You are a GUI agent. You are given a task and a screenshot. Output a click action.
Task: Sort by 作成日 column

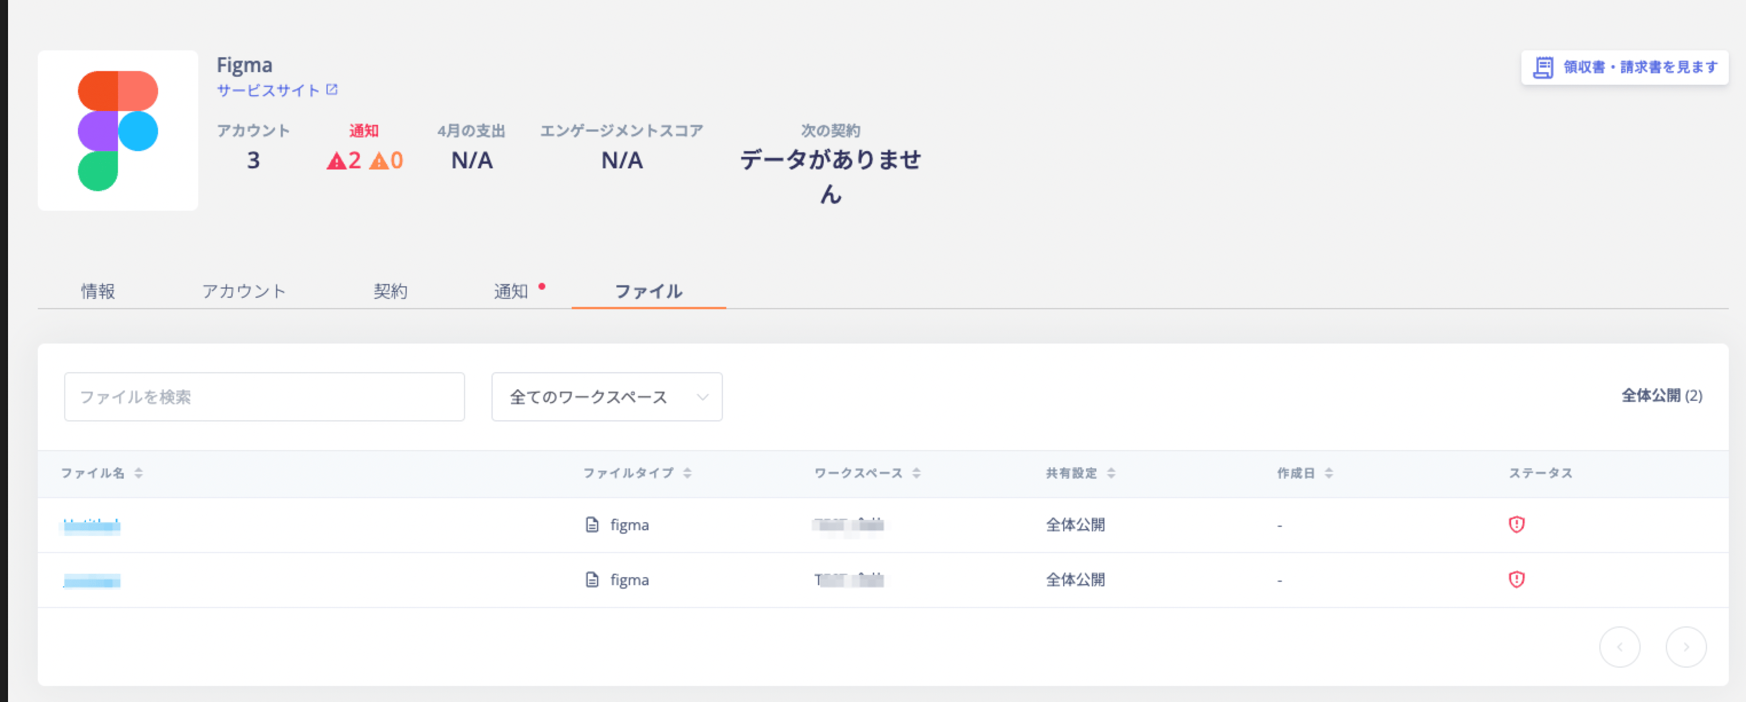coord(1329,473)
